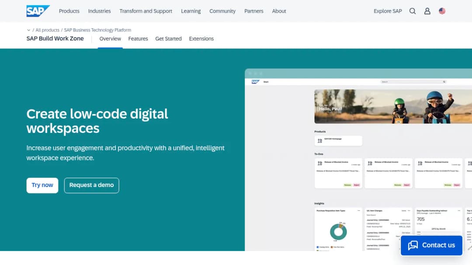The width and height of the screenshot is (472, 265).
Task: Click the Request a demo button
Action: click(x=91, y=186)
